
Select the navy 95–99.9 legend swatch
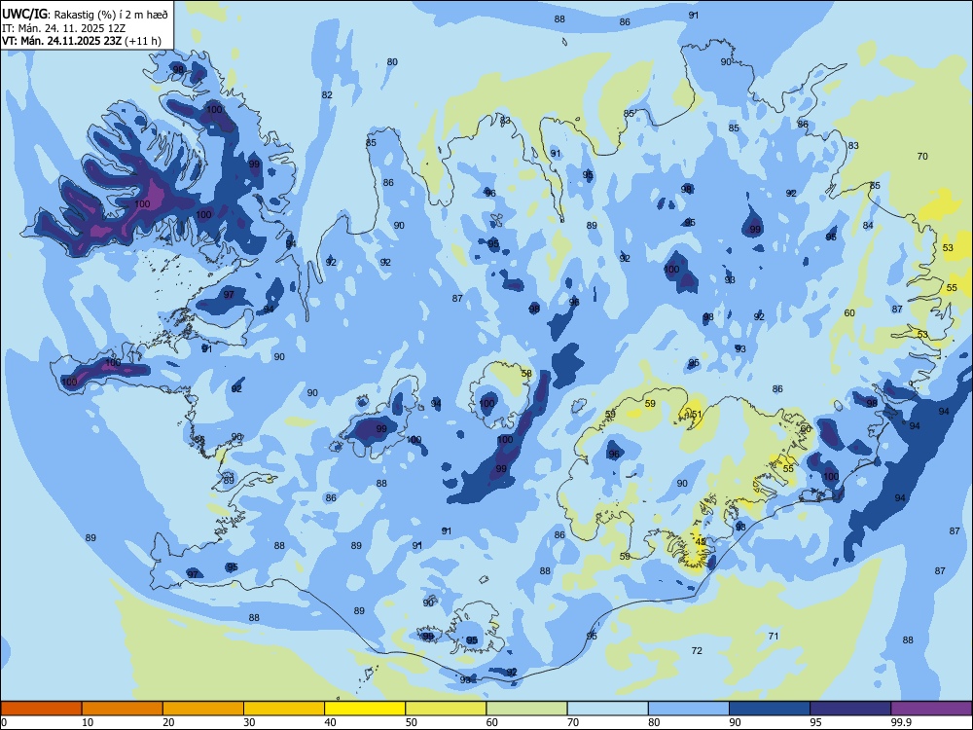tap(850, 709)
